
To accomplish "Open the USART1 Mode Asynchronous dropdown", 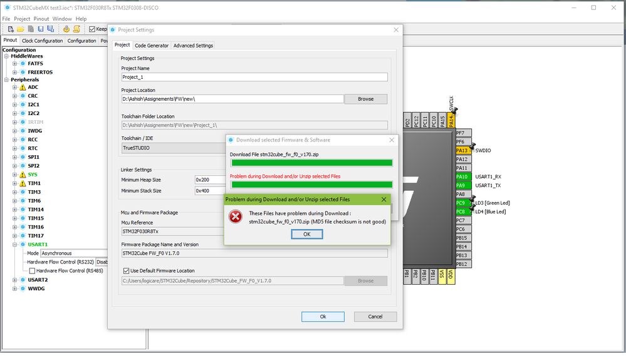I will [74, 253].
